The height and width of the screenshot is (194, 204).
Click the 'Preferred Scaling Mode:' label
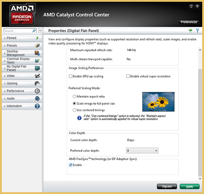click(x=84, y=88)
